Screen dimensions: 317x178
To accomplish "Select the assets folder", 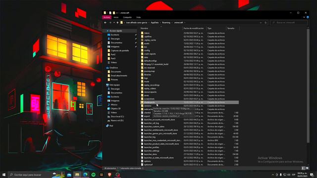I will pyautogui.click(x=147, y=44).
